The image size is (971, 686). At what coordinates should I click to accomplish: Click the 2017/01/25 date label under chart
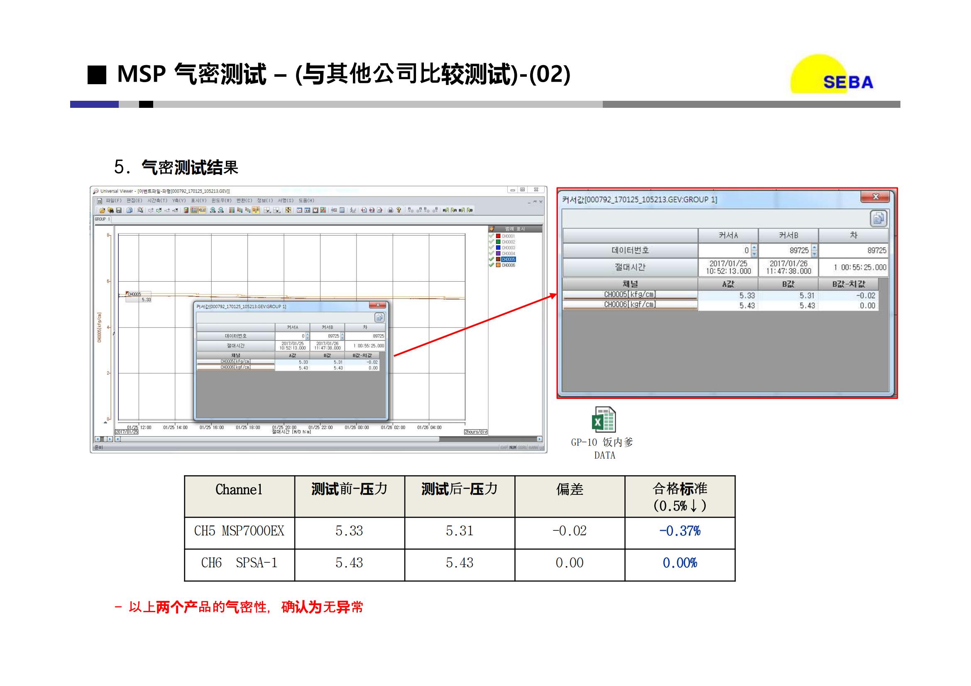pos(127,432)
